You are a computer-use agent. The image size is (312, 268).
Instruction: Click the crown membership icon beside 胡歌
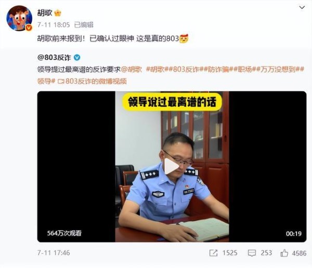(x=58, y=13)
